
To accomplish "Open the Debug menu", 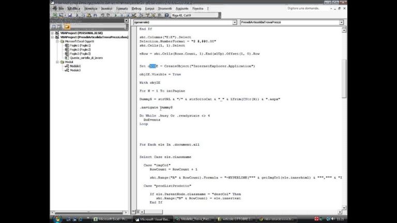I will pos(136,9).
